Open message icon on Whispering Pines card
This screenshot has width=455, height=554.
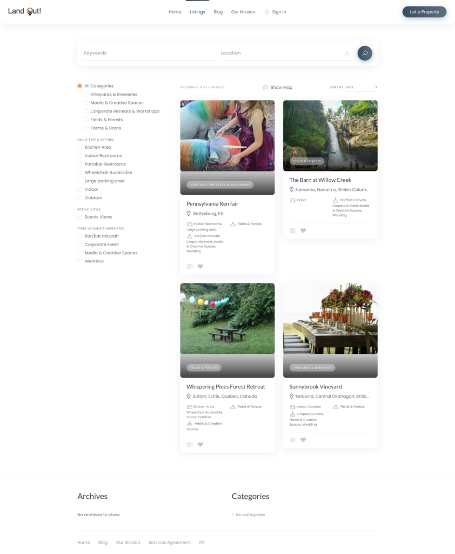tap(190, 445)
